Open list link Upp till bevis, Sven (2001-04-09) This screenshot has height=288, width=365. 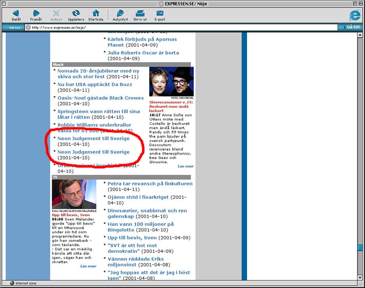(x=132, y=238)
